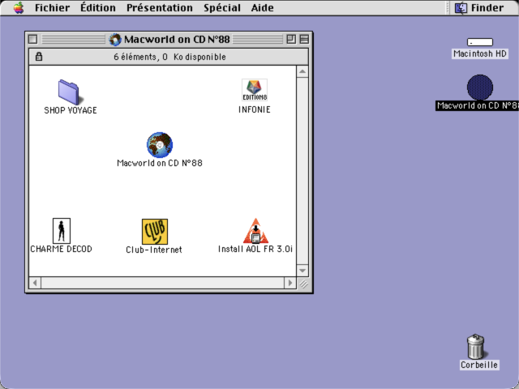The height and width of the screenshot is (389, 519).
Task: Click the Macintosh HD label
Action: [x=480, y=53]
